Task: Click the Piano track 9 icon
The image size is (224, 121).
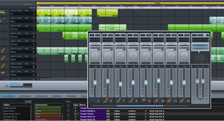Action: (3, 73)
